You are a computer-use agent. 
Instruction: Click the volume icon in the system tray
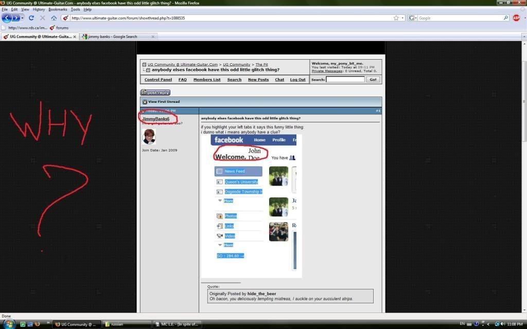pos(503,324)
